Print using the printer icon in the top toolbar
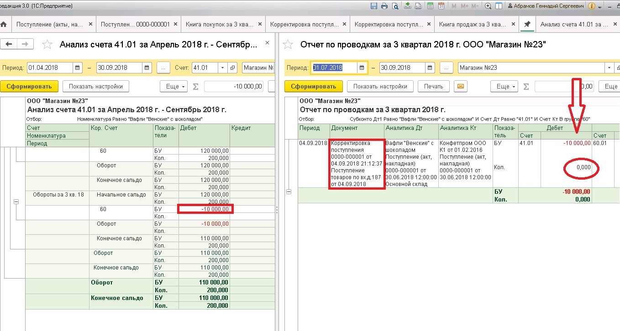 [x=384, y=6]
